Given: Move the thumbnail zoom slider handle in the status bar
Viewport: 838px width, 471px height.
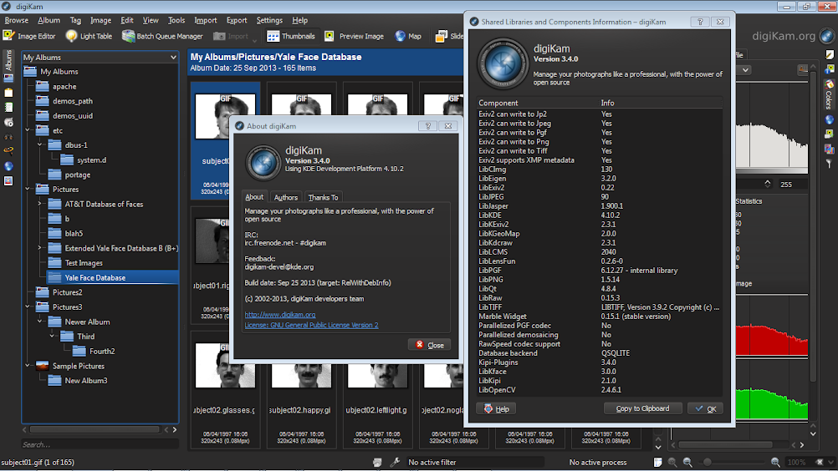Looking at the screenshot, I should tap(707, 462).
